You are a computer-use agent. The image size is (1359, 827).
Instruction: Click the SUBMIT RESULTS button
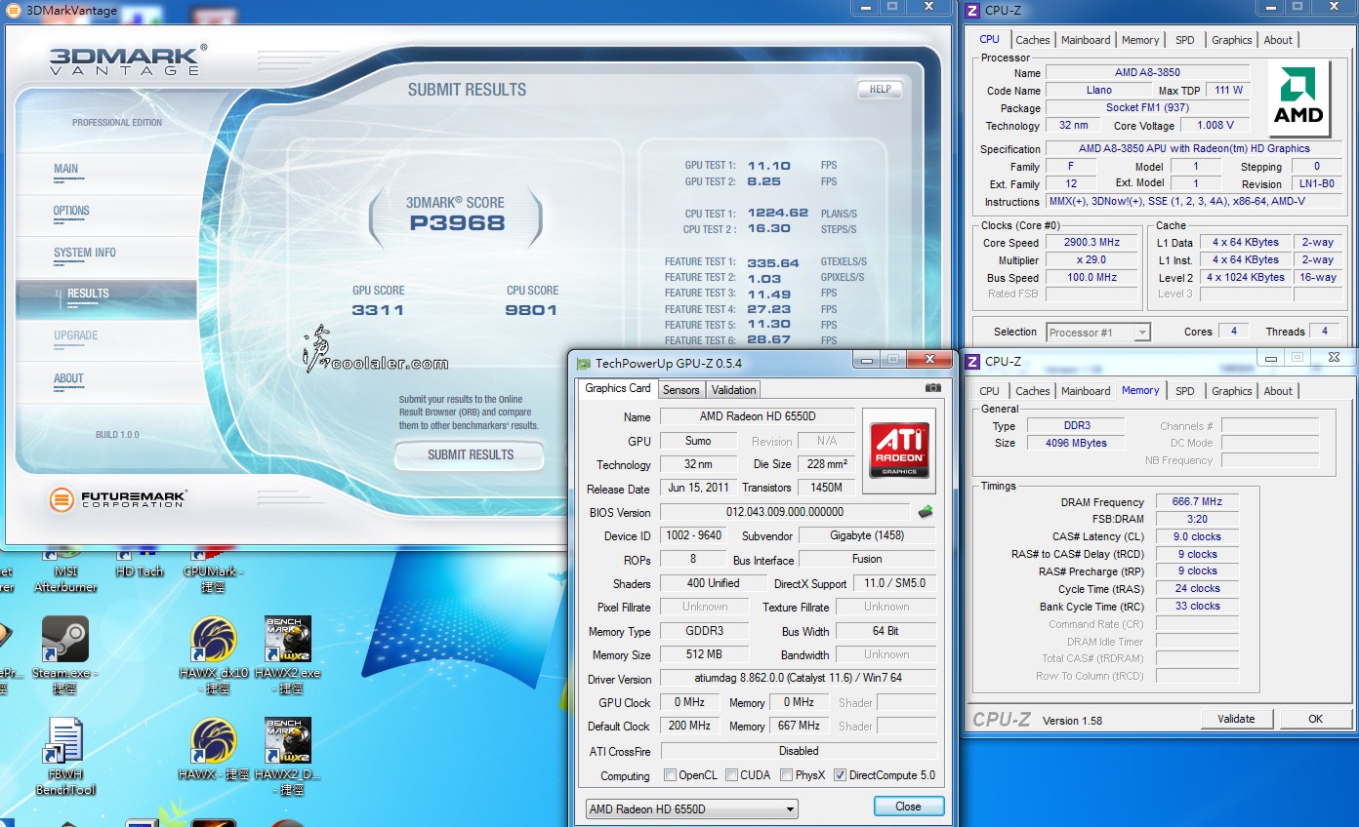pos(470,454)
